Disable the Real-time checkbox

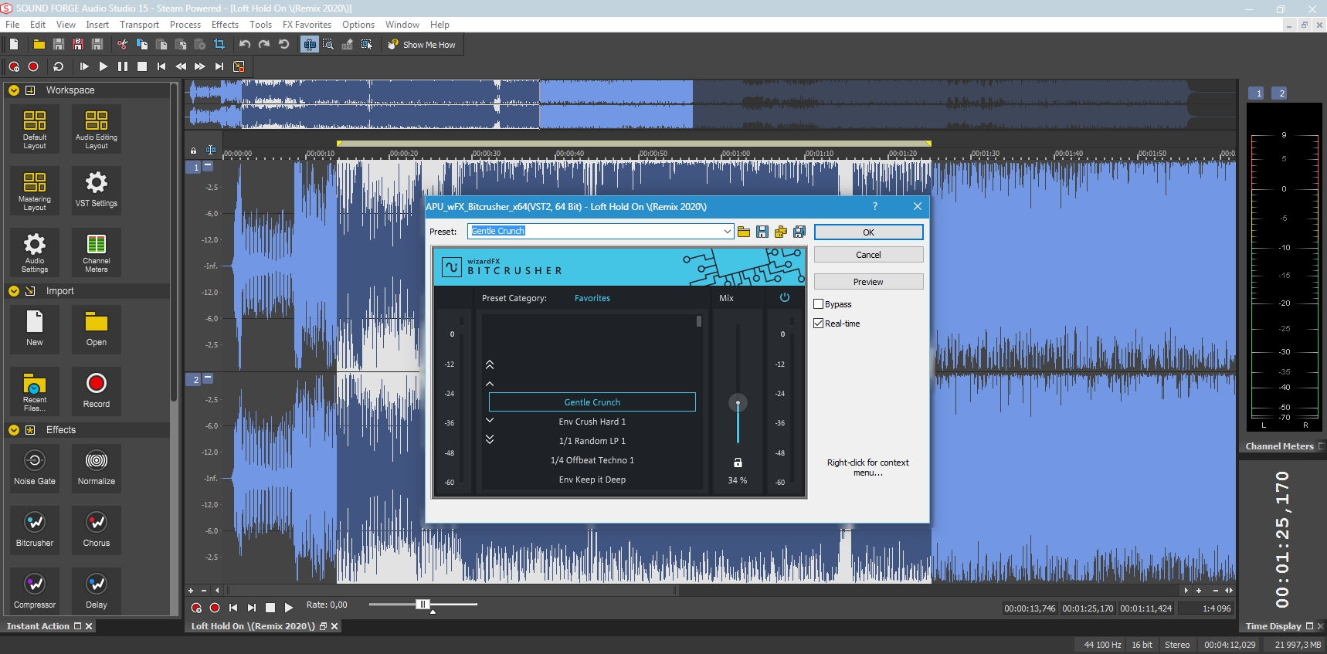pos(819,324)
